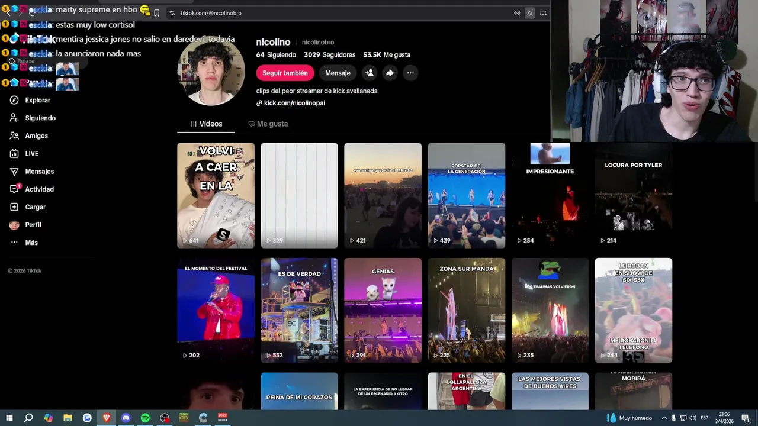Click the Seguir también button
Image resolution: width=758 pixels, height=426 pixels.
tap(285, 73)
